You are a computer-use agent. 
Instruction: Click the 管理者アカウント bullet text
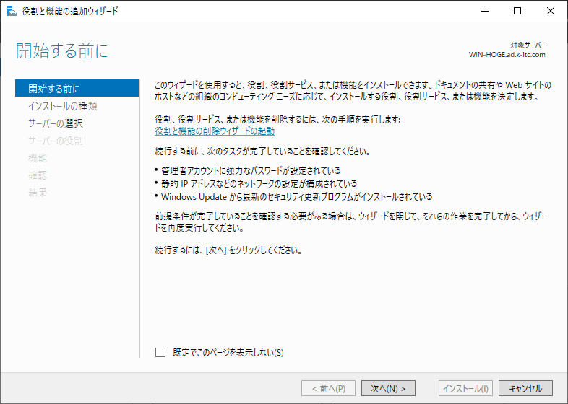click(251, 171)
